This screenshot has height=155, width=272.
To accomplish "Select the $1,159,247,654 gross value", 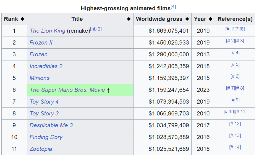I will pyautogui.click(x=169, y=90).
